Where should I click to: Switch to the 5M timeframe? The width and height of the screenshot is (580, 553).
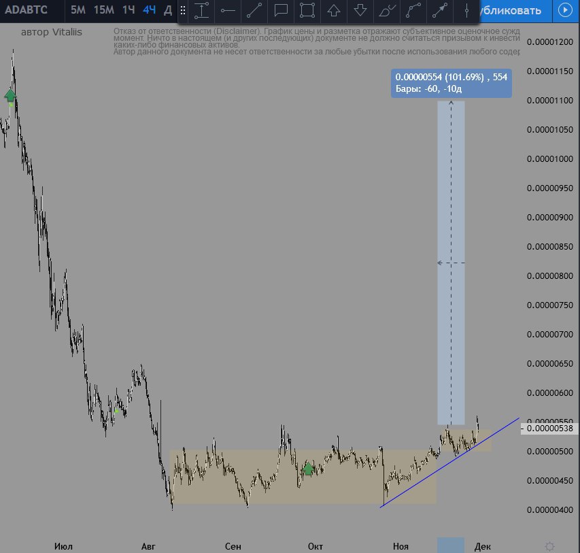[78, 10]
